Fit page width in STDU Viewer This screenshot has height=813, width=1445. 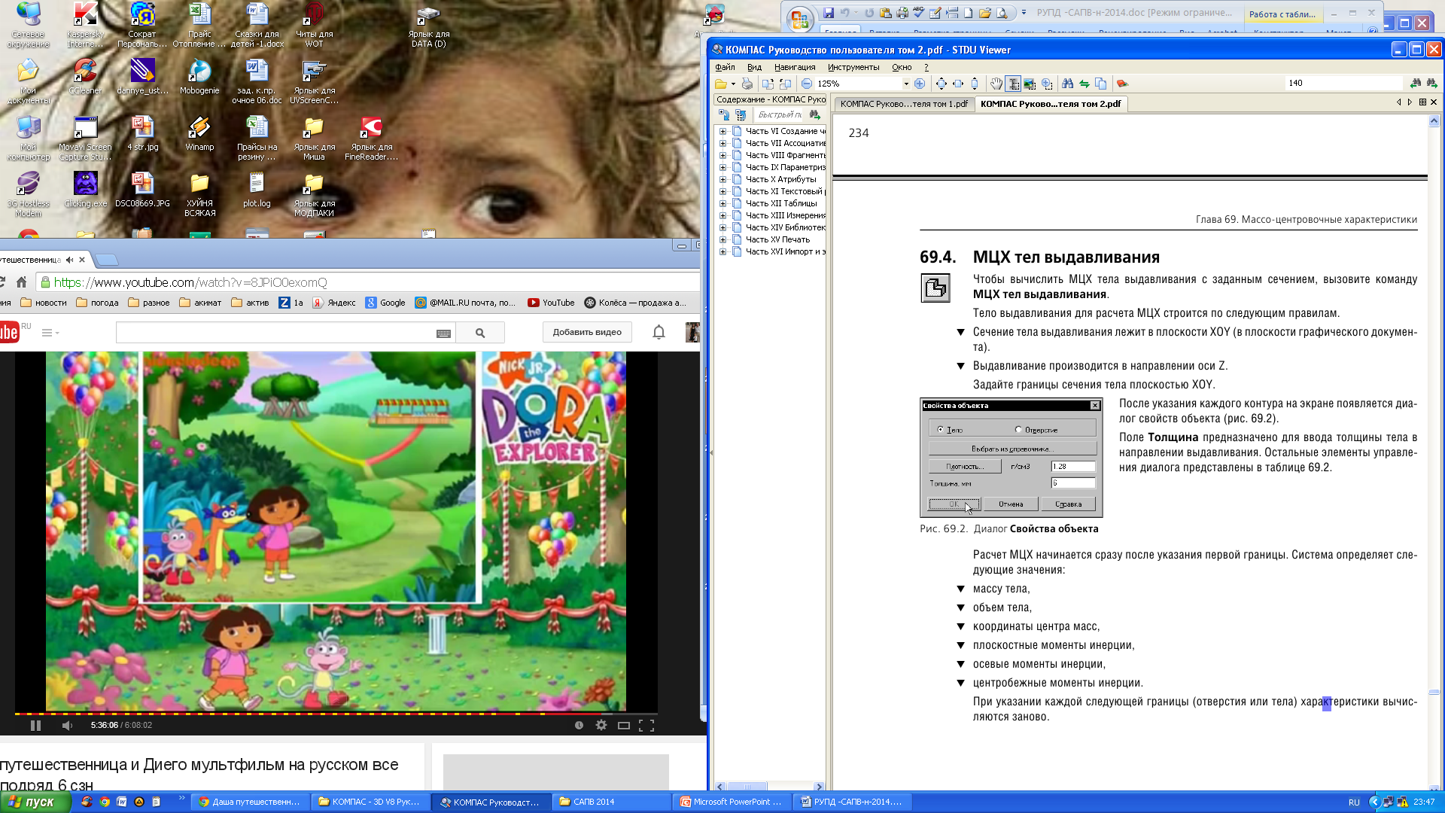958,84
